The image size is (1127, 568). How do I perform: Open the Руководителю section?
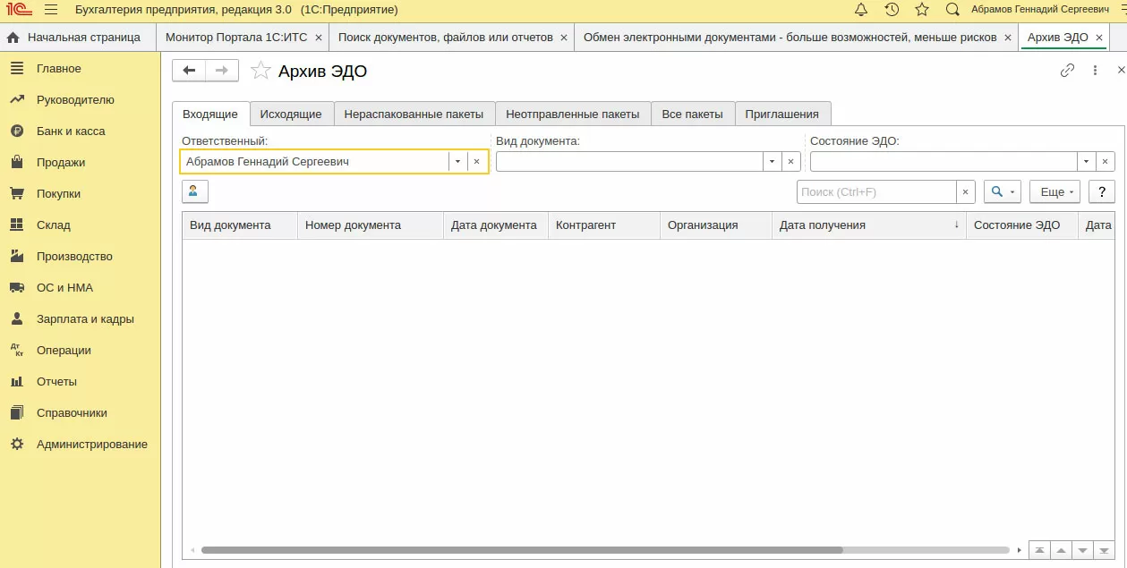tap(80, 100)
